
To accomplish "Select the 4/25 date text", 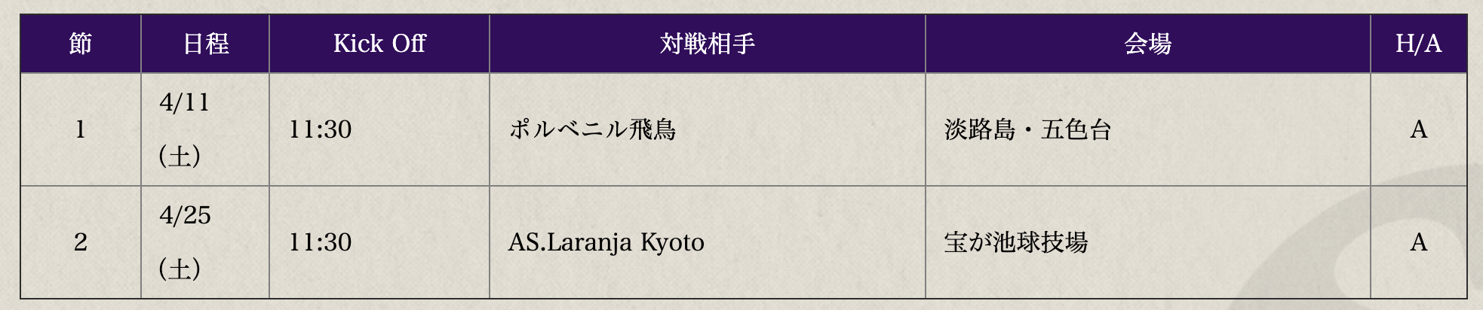I will click(185, 215).
